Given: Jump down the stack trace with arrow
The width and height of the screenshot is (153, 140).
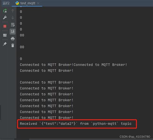Looking at the screenshot, I should (x=13, y=17).
